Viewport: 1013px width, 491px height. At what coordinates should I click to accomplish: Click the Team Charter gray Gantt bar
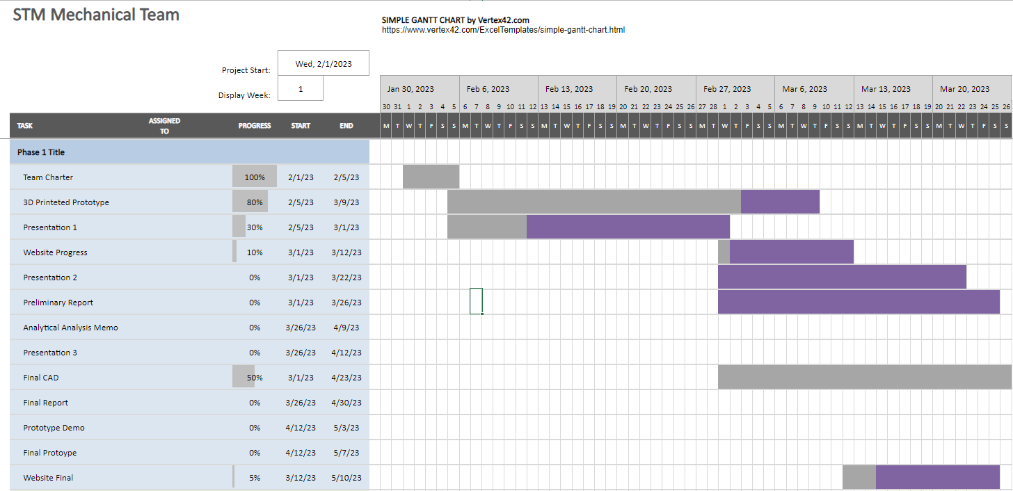coord(431,177)
